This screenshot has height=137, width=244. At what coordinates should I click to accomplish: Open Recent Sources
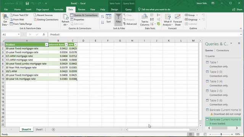(43, 15)
